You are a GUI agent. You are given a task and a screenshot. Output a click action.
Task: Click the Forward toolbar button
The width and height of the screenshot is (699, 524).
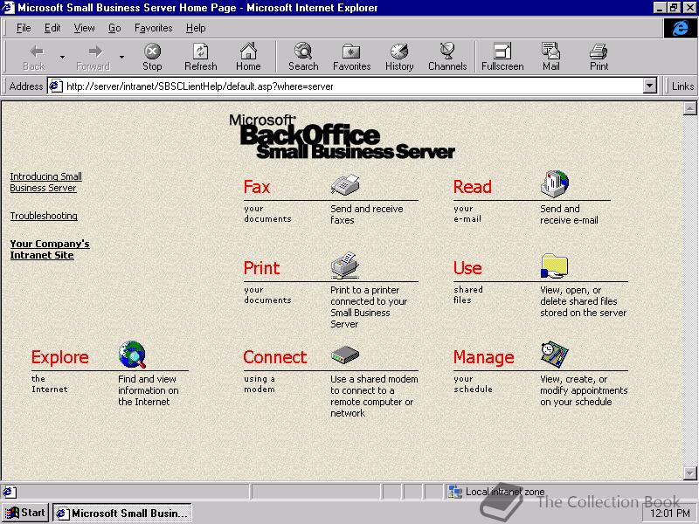[x=93, y=57]
